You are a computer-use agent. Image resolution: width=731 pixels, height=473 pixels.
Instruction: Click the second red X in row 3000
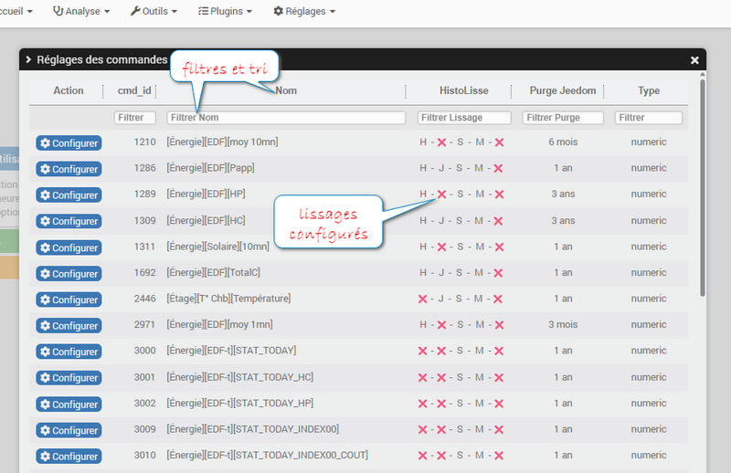[441, 352]
